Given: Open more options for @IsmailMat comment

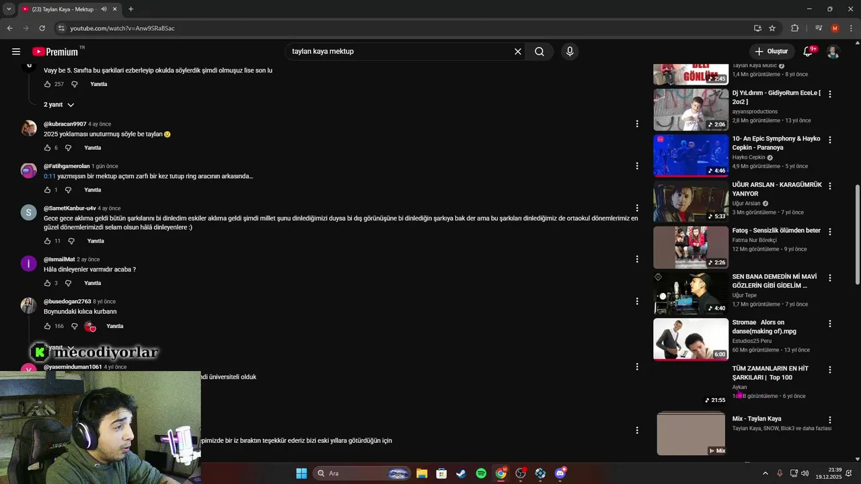Looking at the screenshot, I should click(x=637, y=259).
